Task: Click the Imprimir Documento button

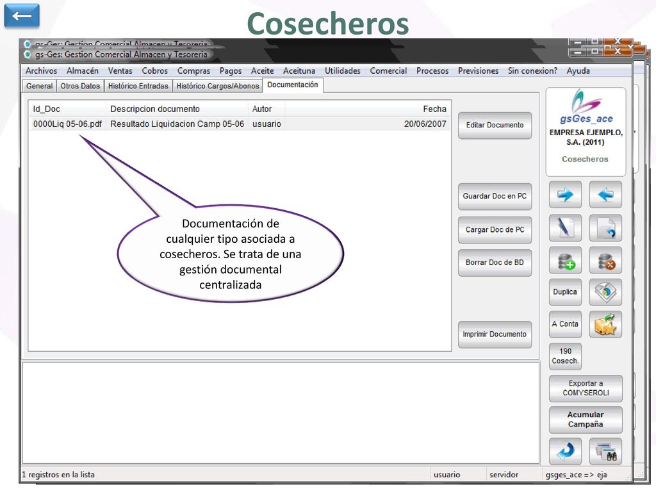Action: click(x=495, y=334)
